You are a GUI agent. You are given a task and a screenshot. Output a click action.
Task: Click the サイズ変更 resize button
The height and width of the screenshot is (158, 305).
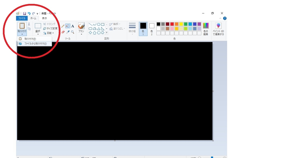coord(50,28)
